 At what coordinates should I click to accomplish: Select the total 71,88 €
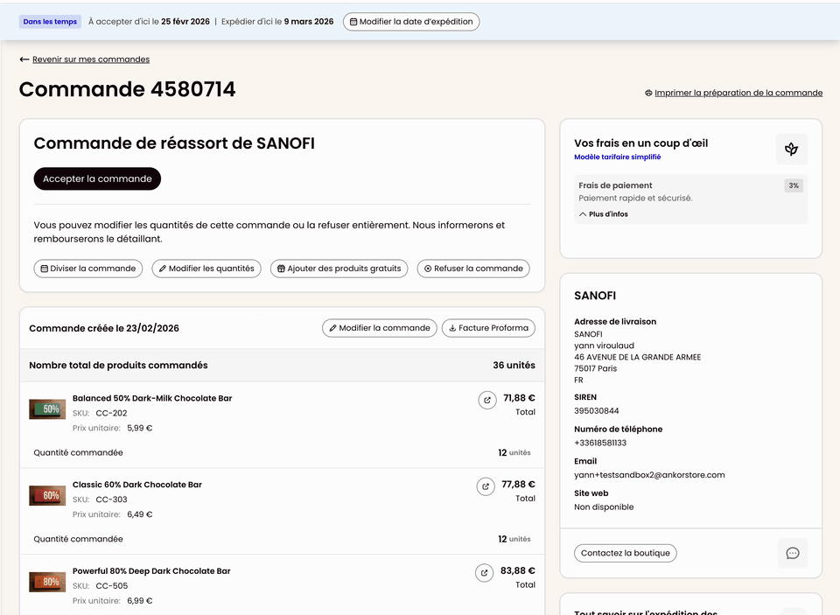click(x=519, y=398)
